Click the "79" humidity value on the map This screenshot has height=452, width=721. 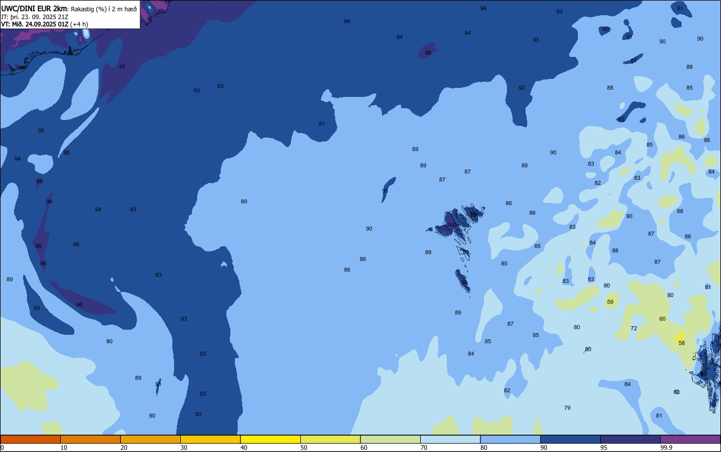(567, 408)
